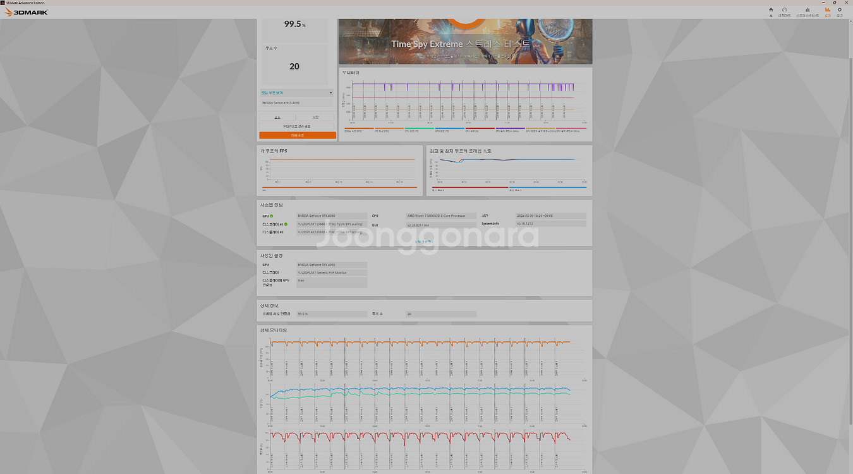
Task: Toggle the green GPU temperature legend
Action: pyautogui.click(x=420, y=130)
